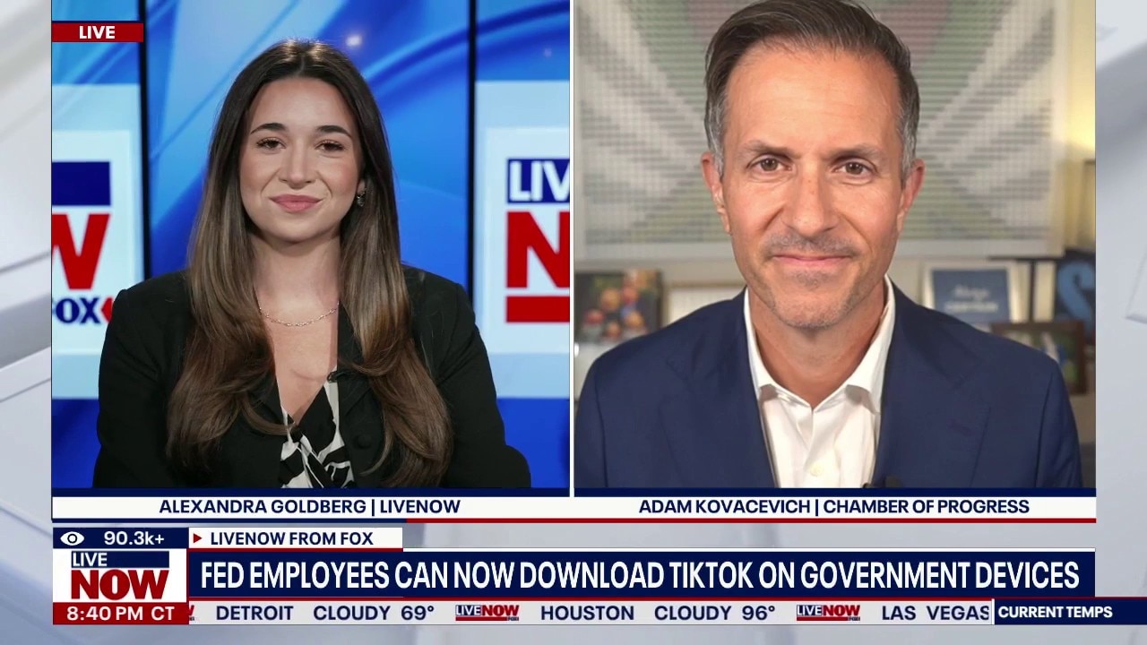Click the TikTok government devices headline

click(640, 575)
